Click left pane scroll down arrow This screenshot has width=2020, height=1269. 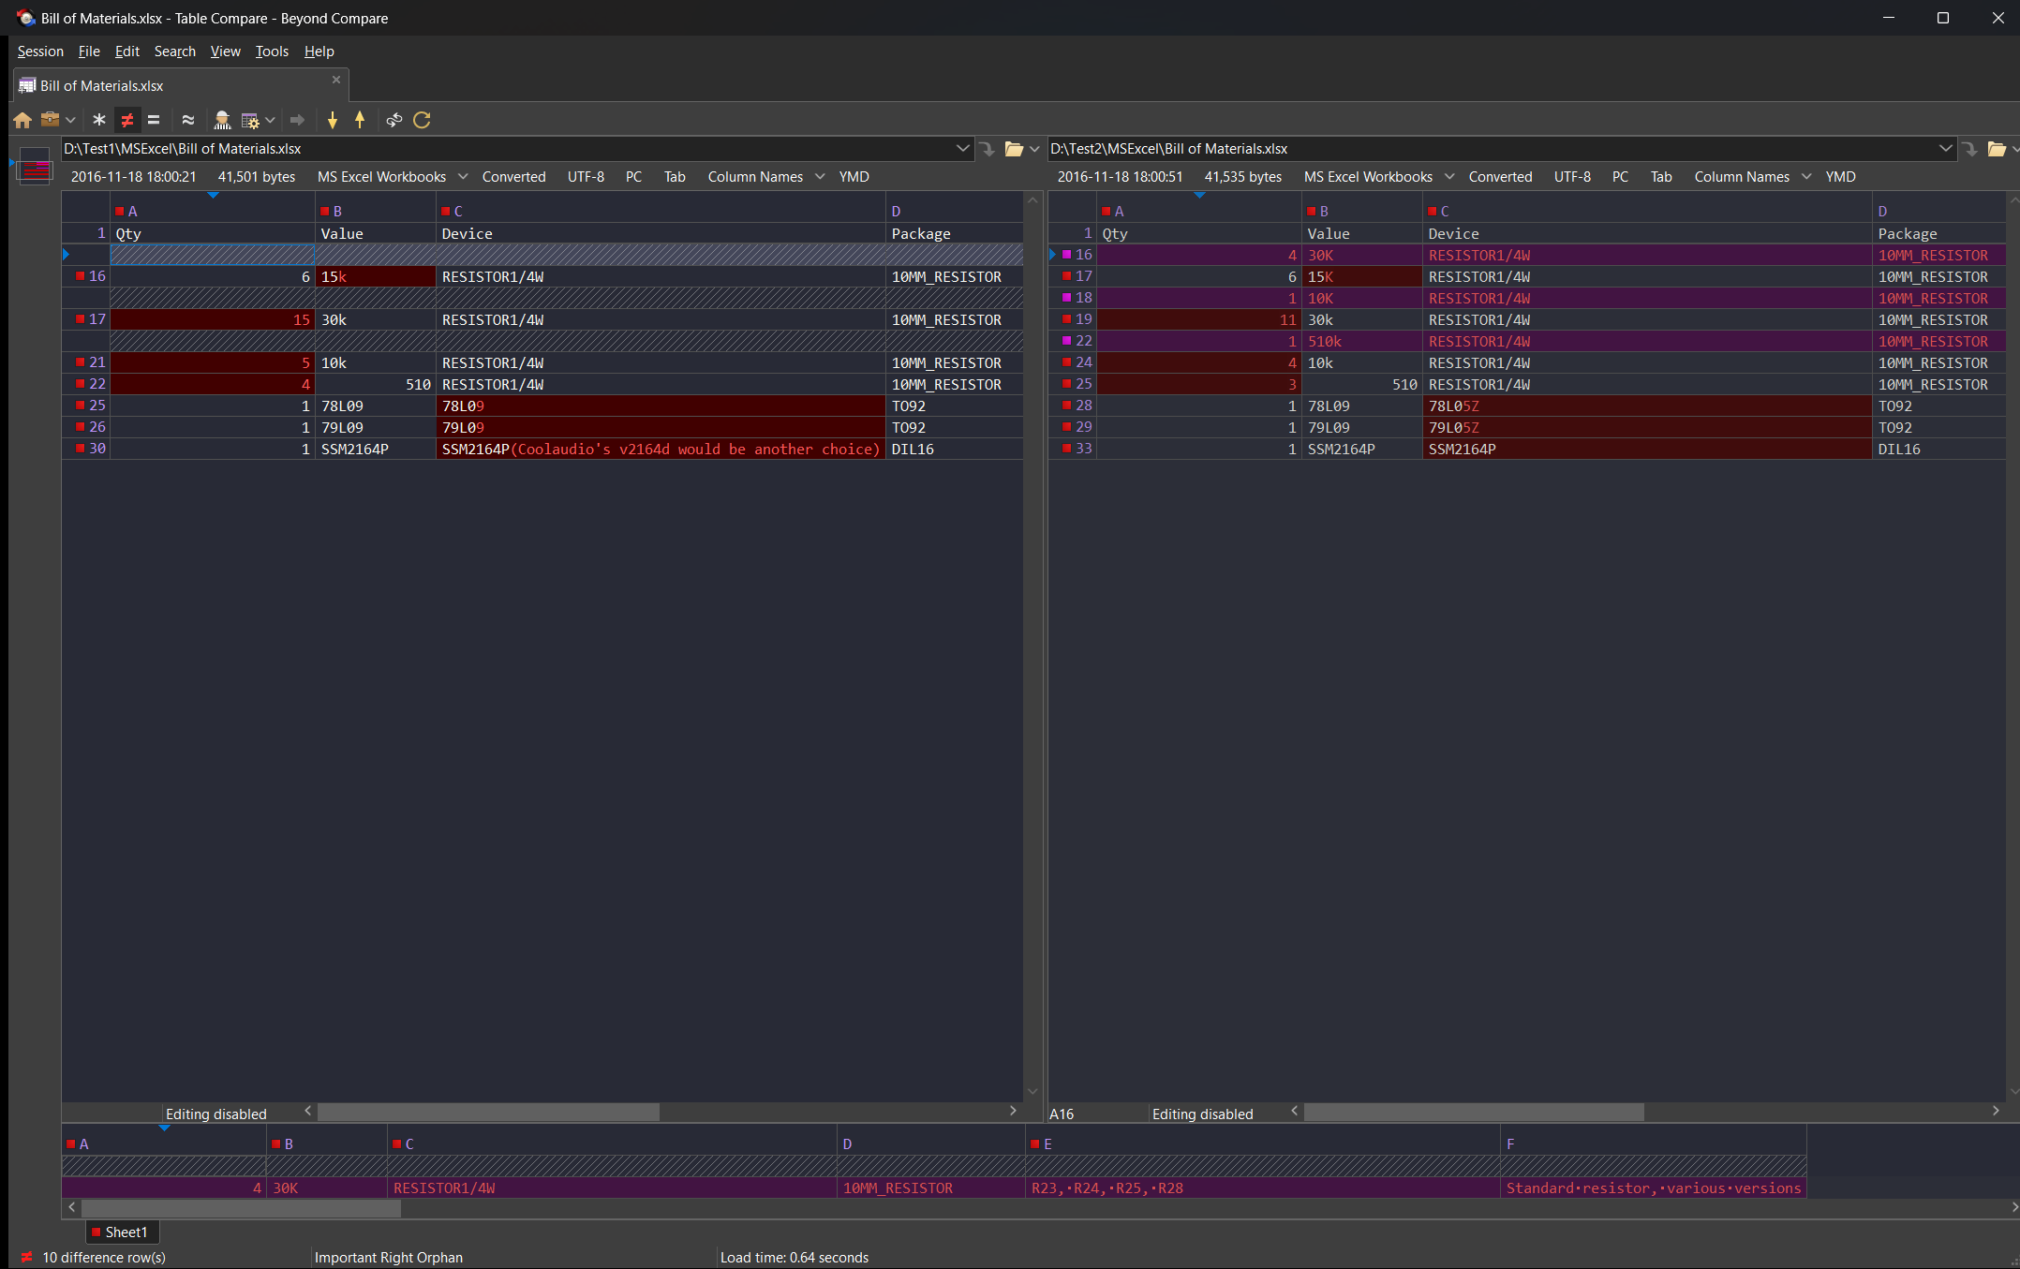tap(1032, 1091)
